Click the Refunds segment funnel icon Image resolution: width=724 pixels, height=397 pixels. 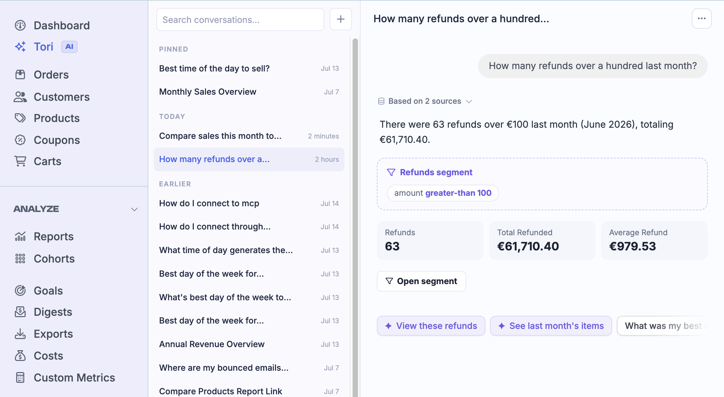[x=391, y=172]
